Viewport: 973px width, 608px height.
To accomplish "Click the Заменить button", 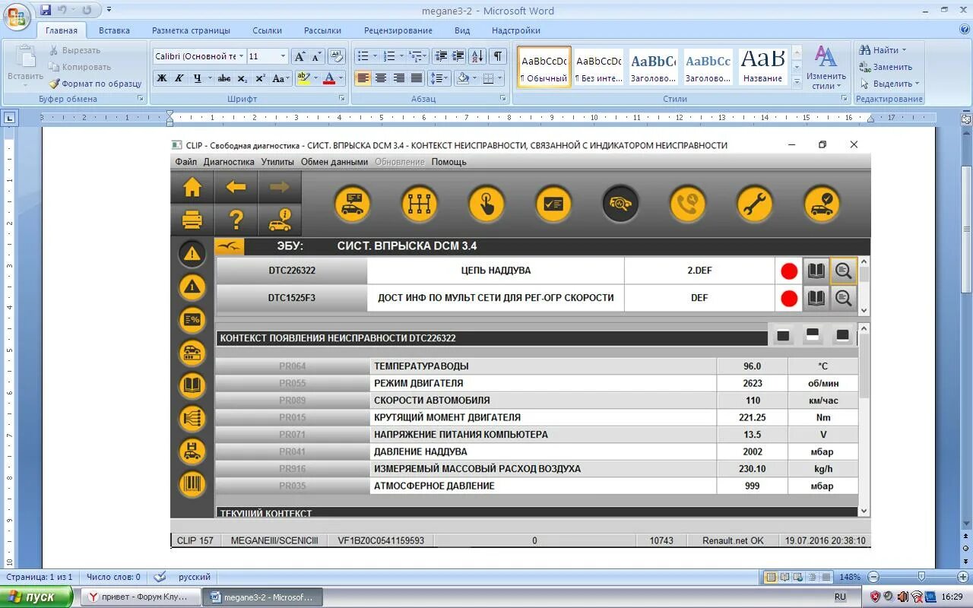I will (x=886, y=67).
